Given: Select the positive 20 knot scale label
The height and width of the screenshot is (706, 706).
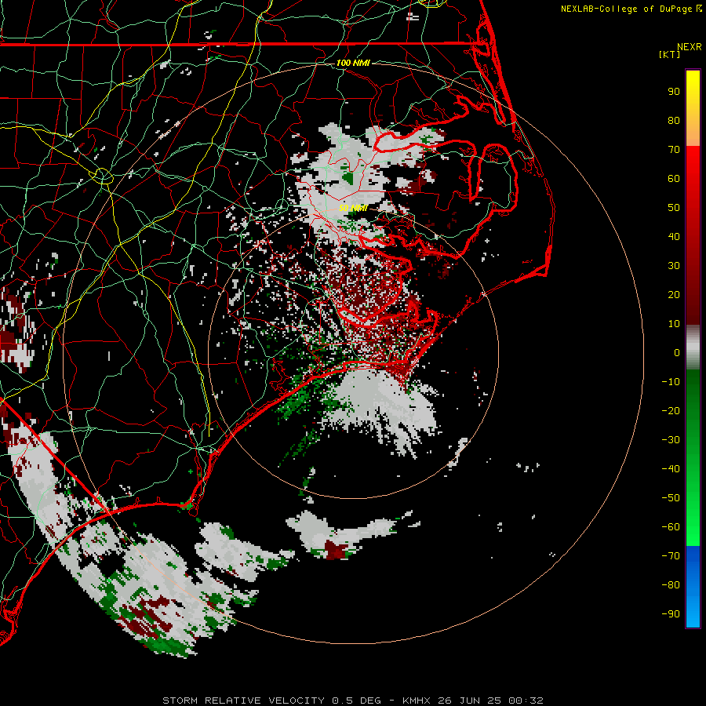Looking at the screenshot, I should 674,294.
